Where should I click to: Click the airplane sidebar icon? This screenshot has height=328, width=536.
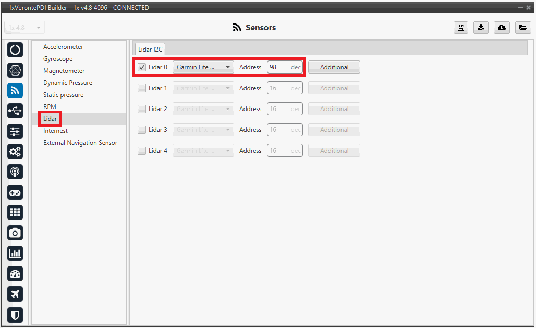pyautogui.click(x=15, y=294)
